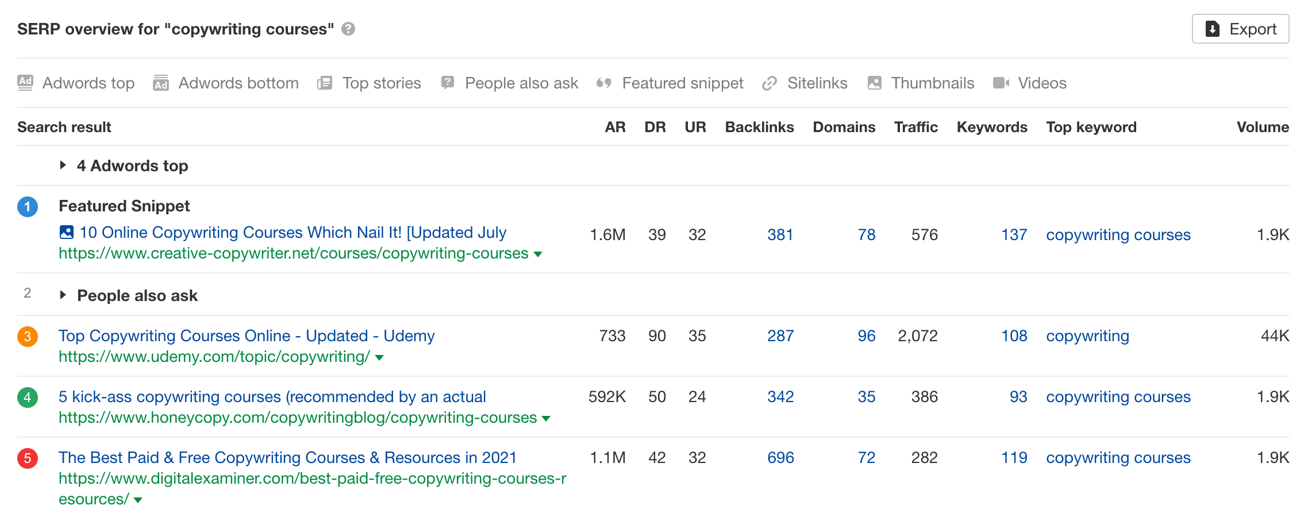Viewport: 1308px width, 517px height.
Task: Click top keyword 'copywriting courses' in featured snippet row
Action: (1118, 234)
